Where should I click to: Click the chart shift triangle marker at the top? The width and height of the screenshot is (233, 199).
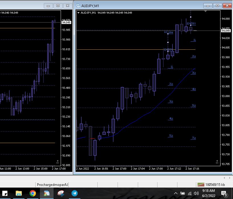click(x=205, y=11)
